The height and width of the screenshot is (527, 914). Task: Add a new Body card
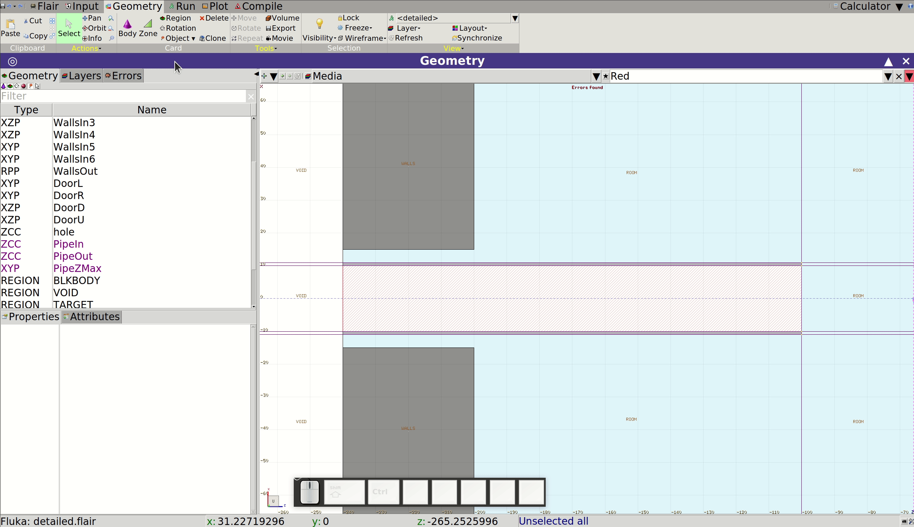click(127, 28)
